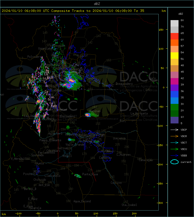This screenshot has width=194, height=217.
Task: Select the bright green 30–20 dBZ swatch
Action: pos(174,107)
